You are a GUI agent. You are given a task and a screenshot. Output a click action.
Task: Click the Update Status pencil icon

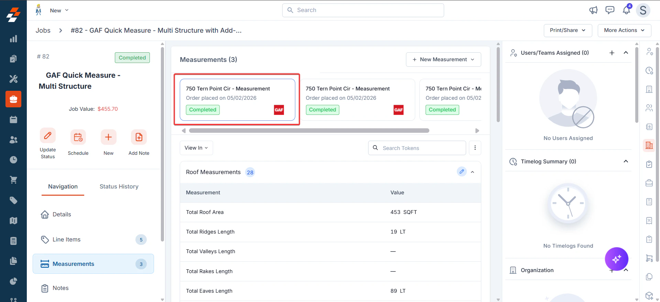(x=48, y=136)
